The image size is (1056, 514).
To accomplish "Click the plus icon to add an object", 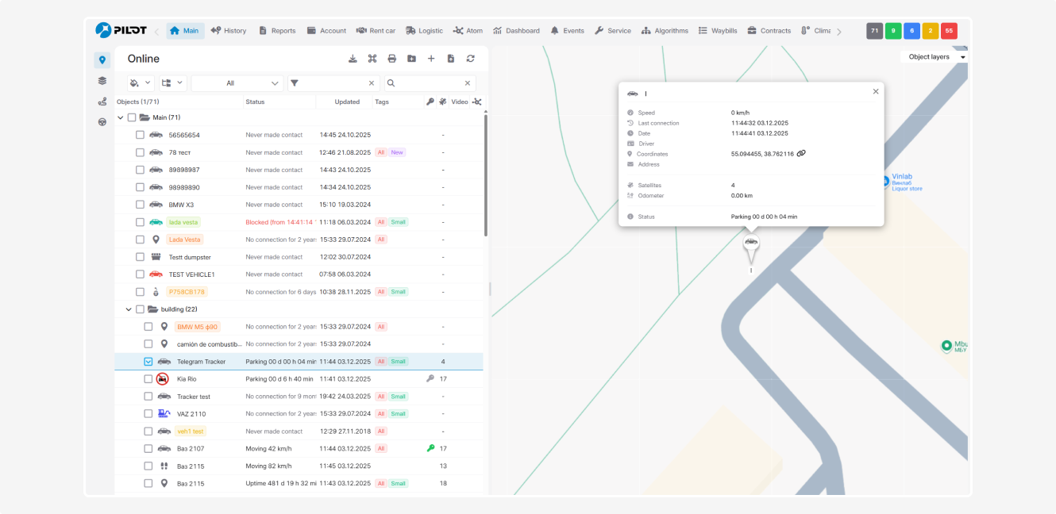I will coord(431,59).
